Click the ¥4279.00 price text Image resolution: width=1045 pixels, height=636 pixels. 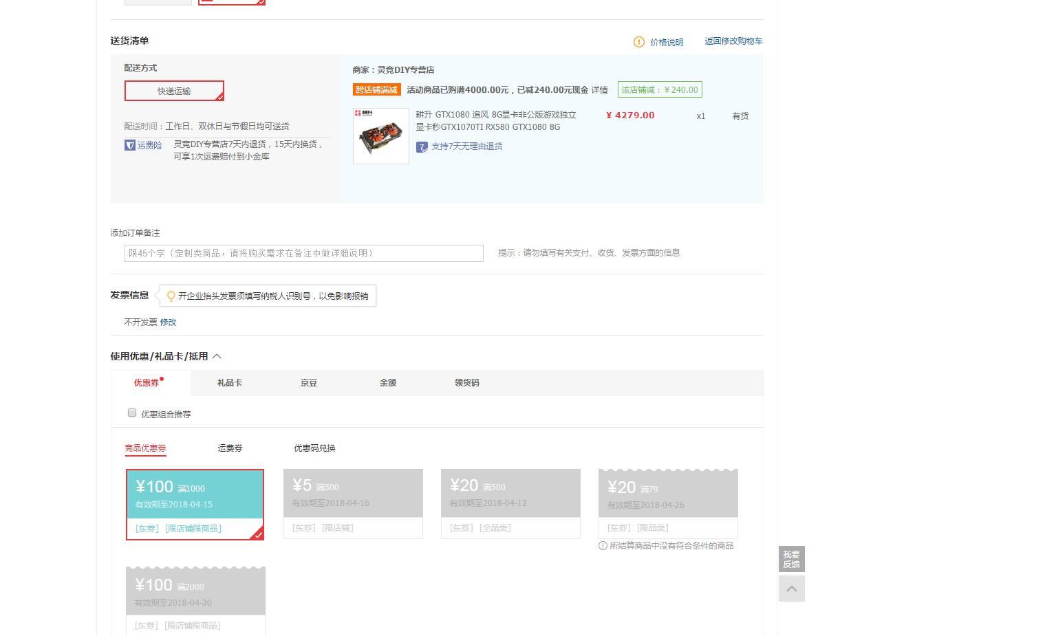tap(630, 116)
